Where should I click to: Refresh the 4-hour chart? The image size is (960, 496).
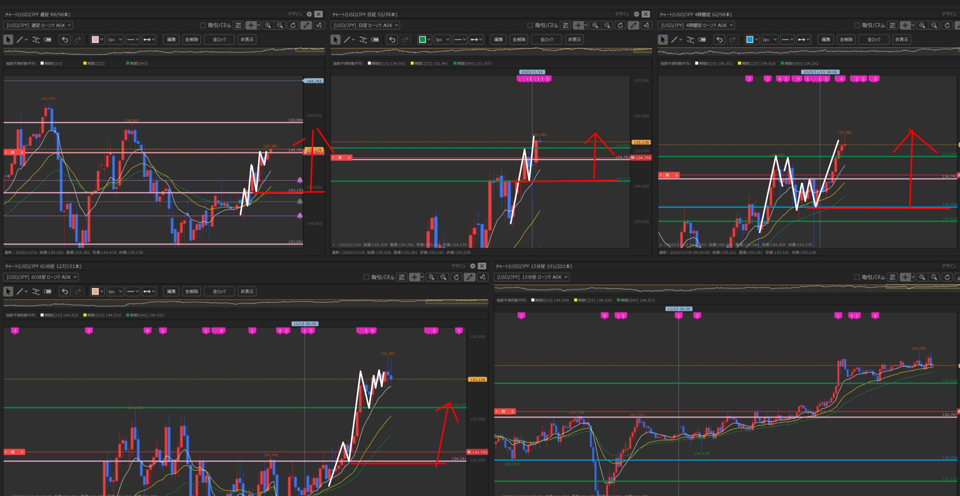(x=947, y=25)
